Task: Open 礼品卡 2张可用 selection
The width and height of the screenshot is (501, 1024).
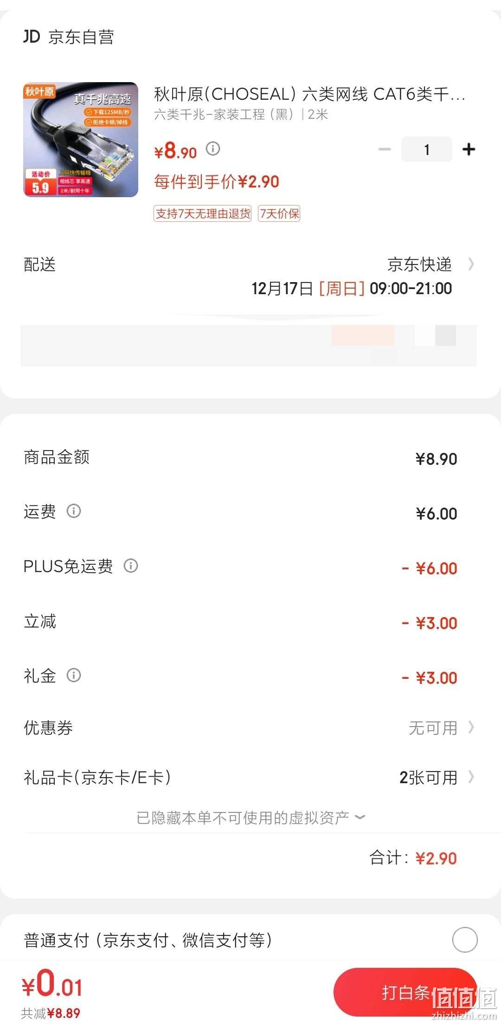Action: pos(250,777)
